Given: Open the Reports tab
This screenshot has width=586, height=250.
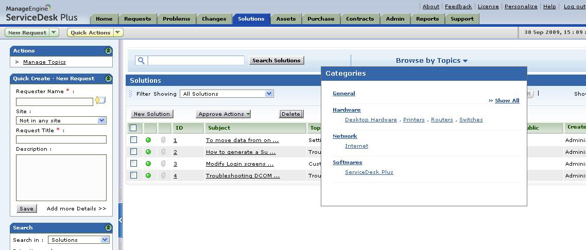Looking at the screenshot, I should click(x=427, y=19).
